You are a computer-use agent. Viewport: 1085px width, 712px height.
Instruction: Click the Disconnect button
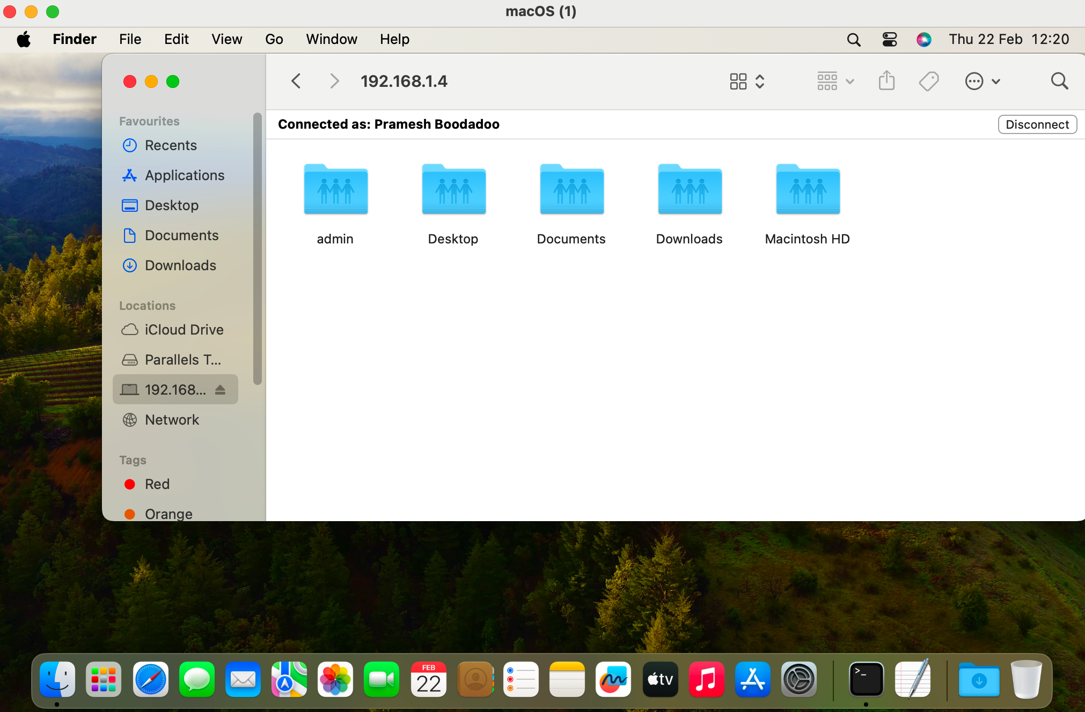pos(1037,124)
